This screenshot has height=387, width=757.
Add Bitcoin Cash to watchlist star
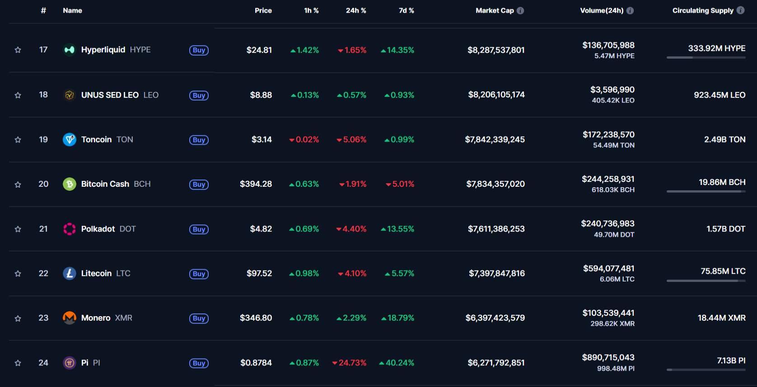click(18, 184)
